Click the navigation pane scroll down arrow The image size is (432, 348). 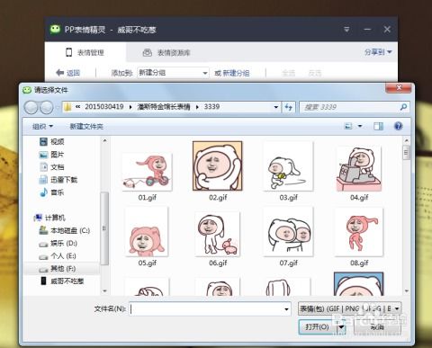[x=104, y=290]
